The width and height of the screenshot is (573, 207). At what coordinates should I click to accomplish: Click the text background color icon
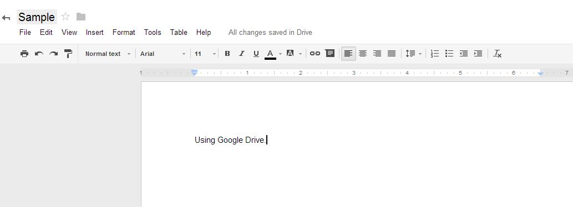(x=290, y=54)
